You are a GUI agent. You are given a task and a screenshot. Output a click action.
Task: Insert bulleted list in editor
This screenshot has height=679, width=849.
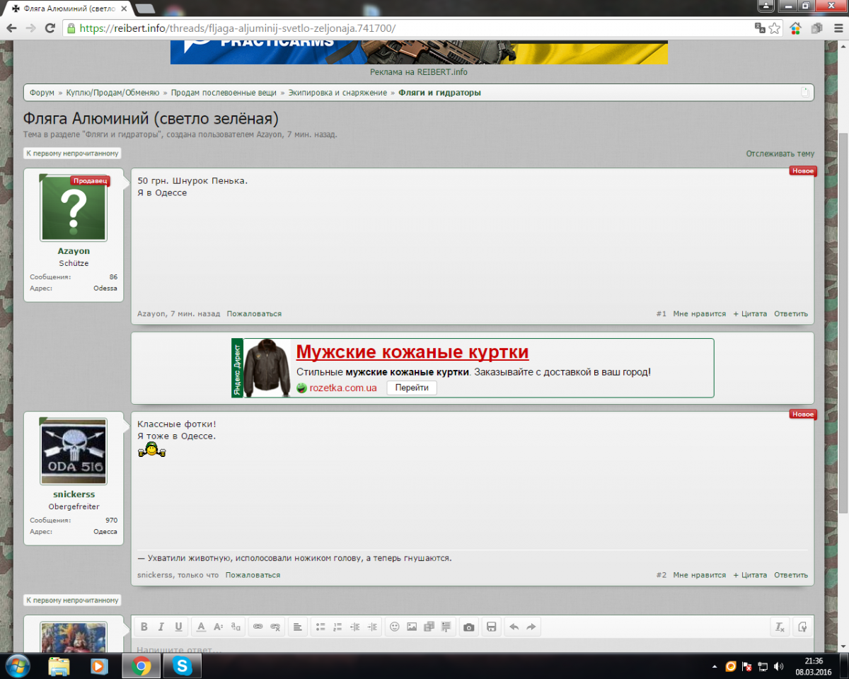point(320,627)
